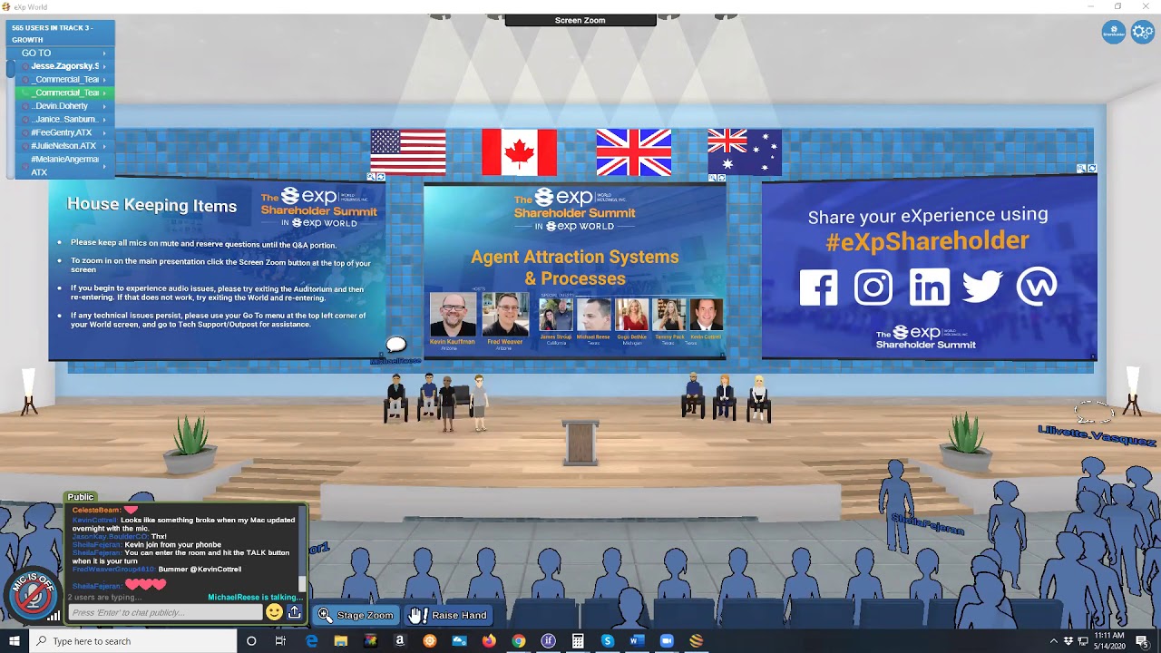
Task: Click the podium on the stage
Action: (580, 441)
